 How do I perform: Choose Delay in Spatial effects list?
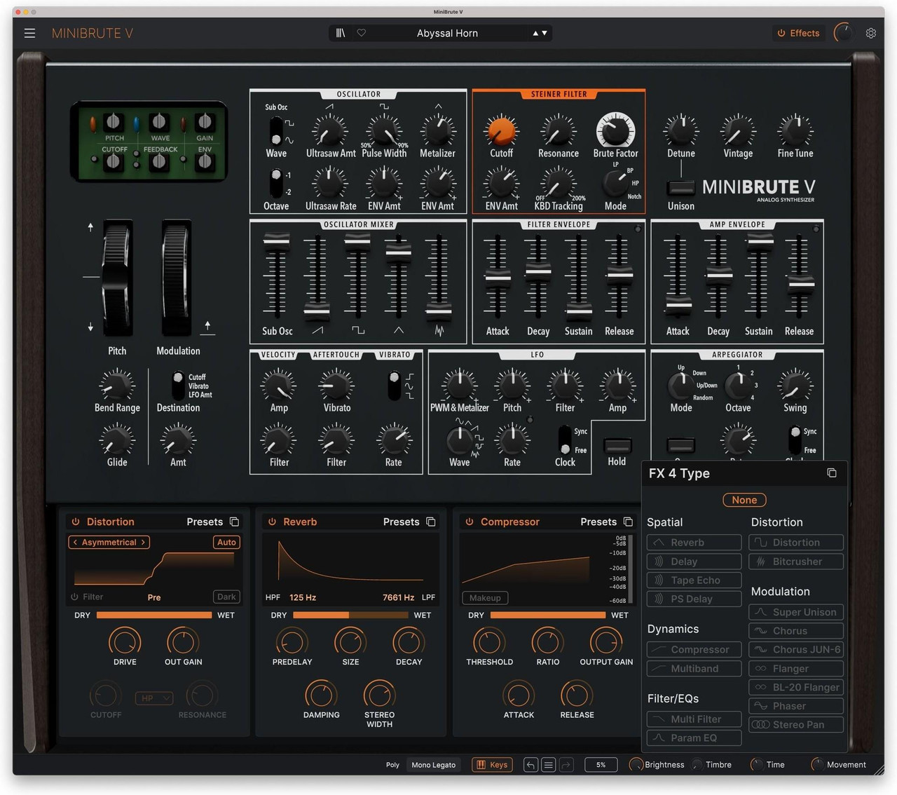click(x=694, y=562)
